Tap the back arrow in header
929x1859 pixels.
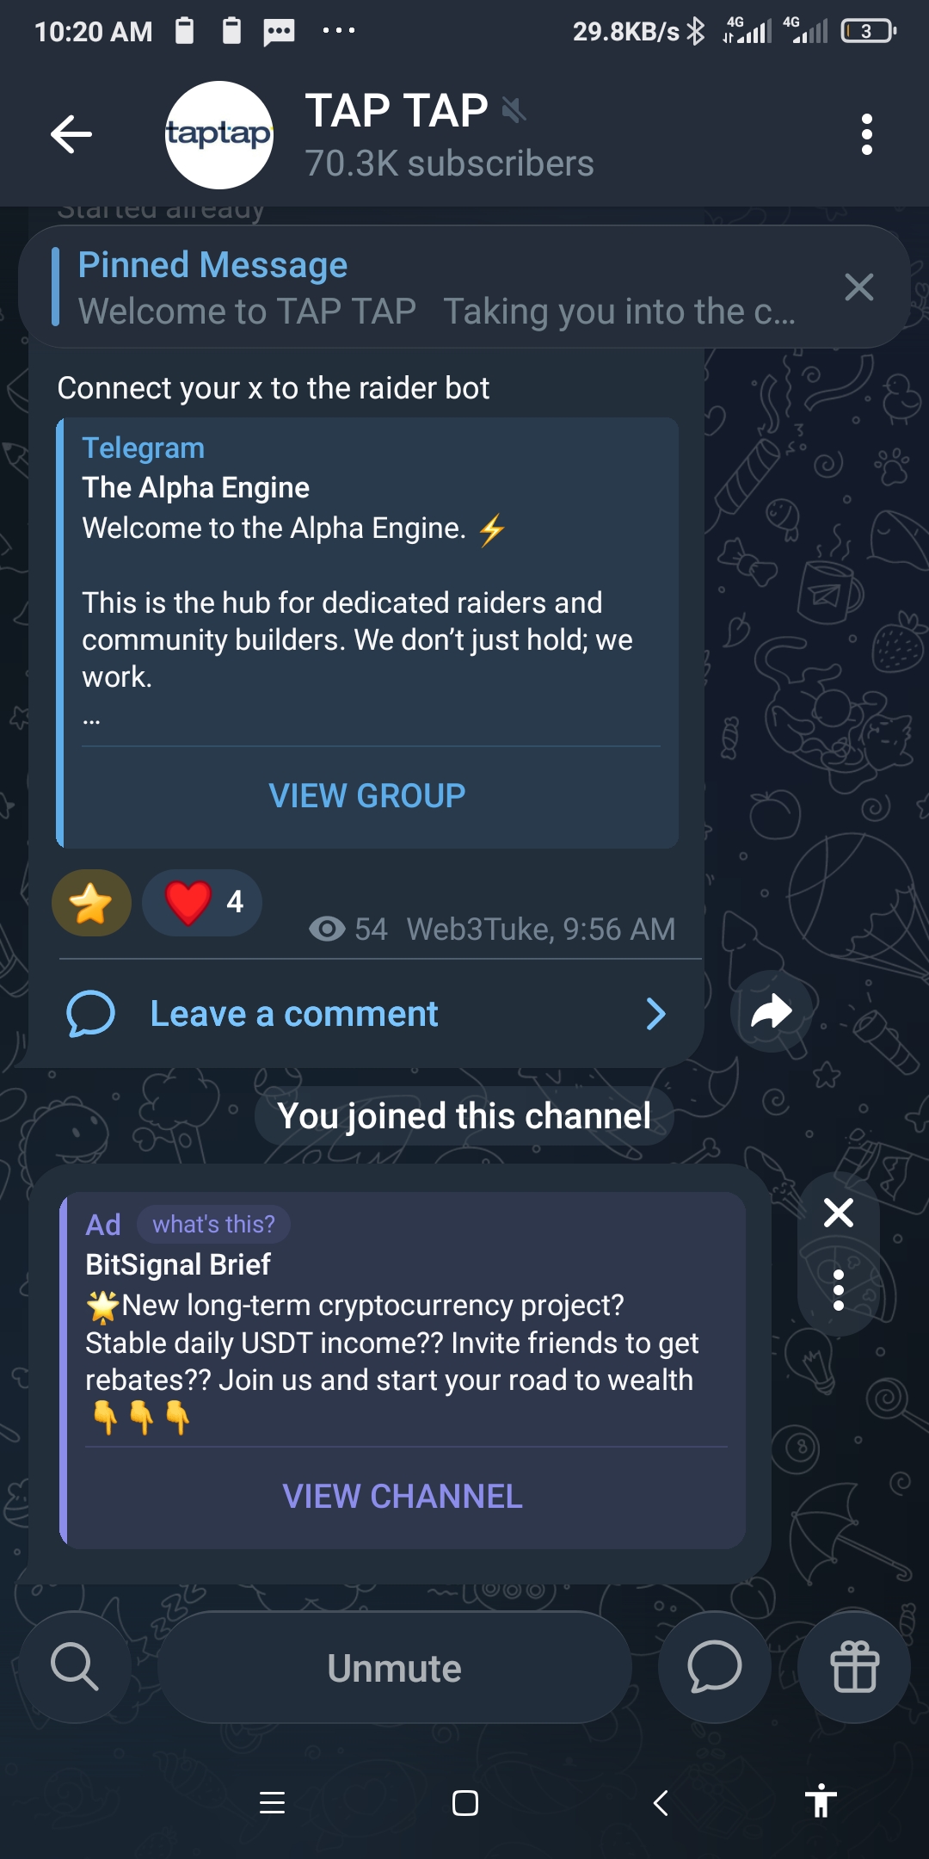[x=71, y=134]
